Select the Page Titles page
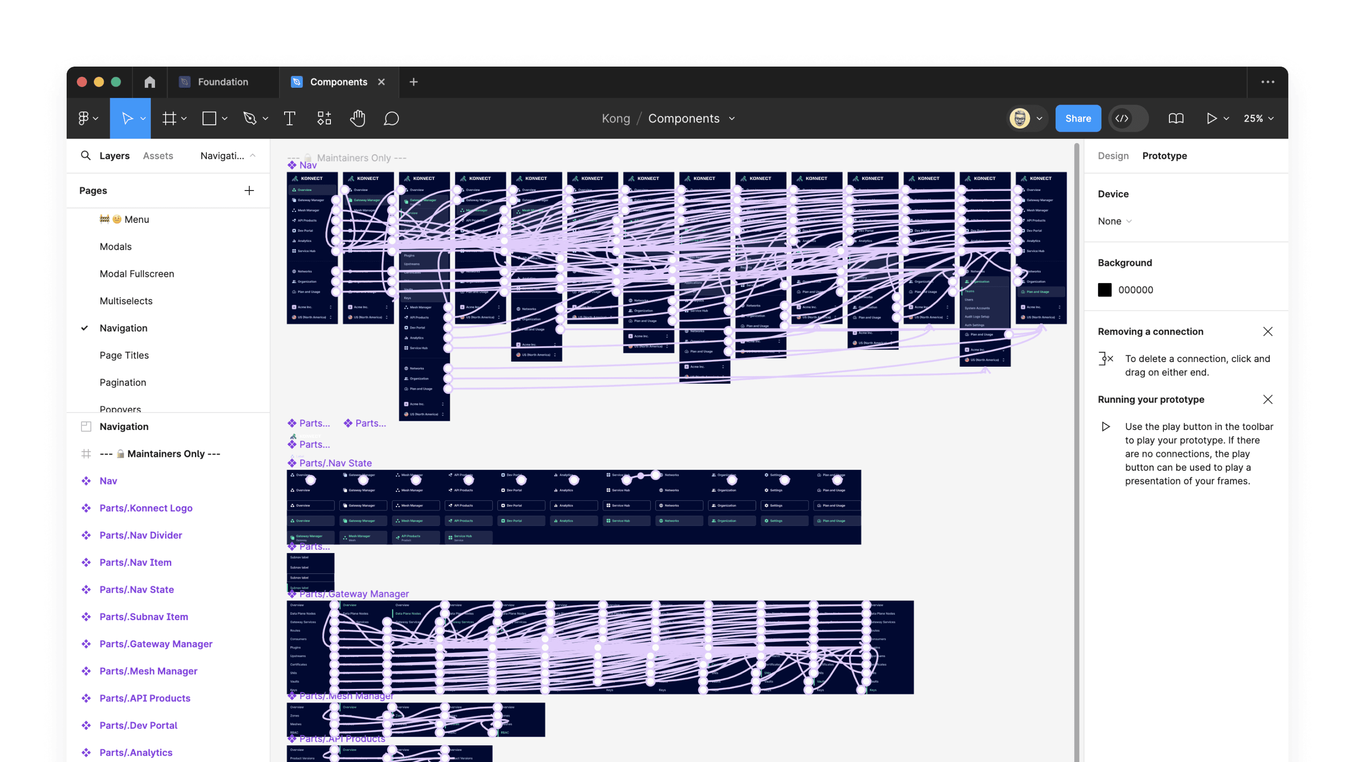The height and width of the screenshot is (762, 1355). pyautogui.click(x=124, y=355)
